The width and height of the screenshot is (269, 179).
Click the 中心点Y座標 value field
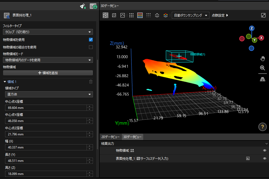click(x=46, y=121)
